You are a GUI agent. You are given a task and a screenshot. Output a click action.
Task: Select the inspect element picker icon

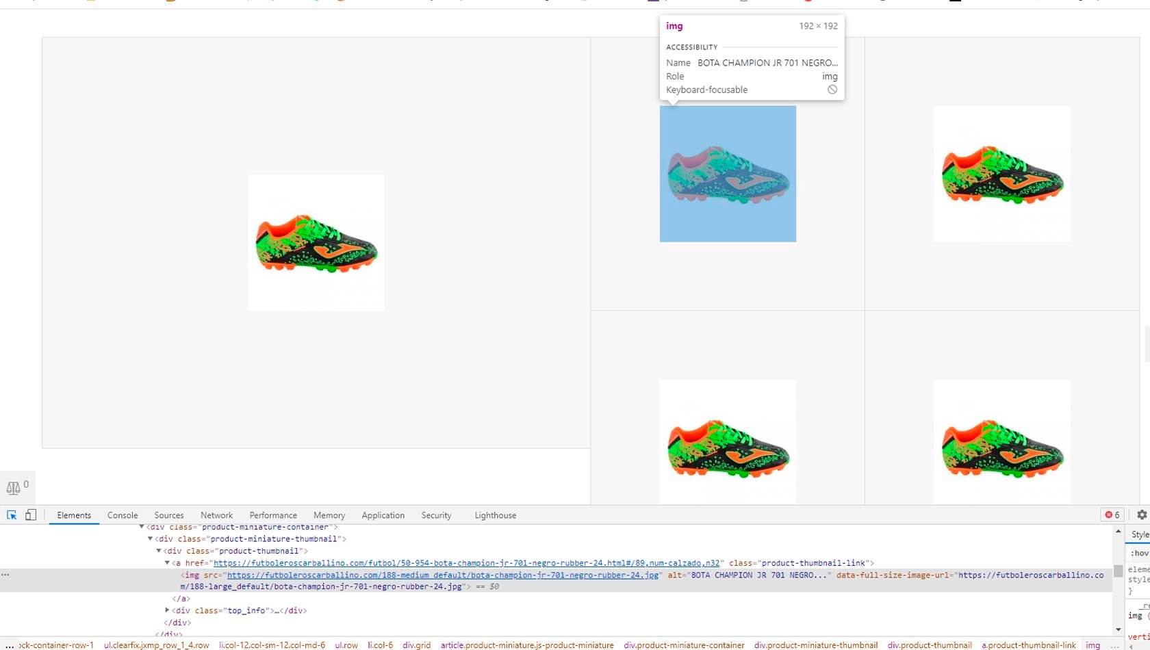12,515
